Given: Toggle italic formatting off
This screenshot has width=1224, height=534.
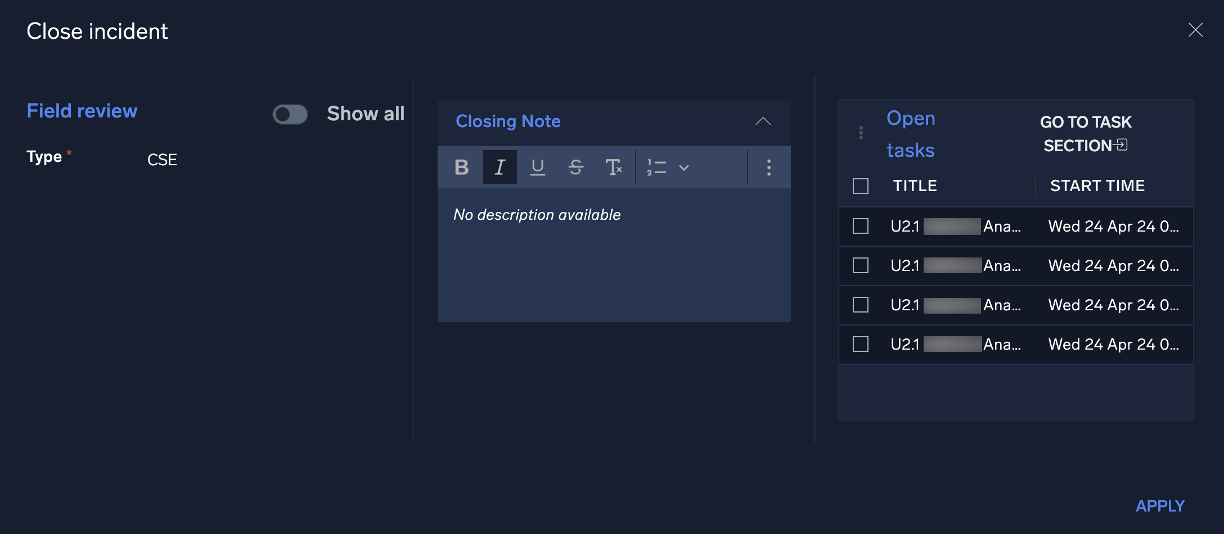Looking at the screenshot, I should (499, 167).
